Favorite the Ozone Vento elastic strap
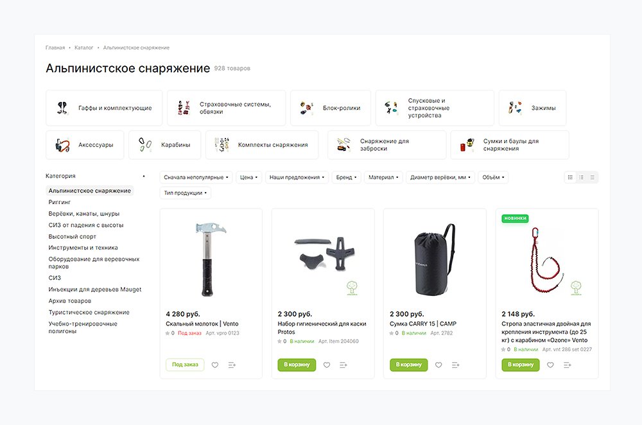Screen dimensions: 642x425 click(550, 365)
